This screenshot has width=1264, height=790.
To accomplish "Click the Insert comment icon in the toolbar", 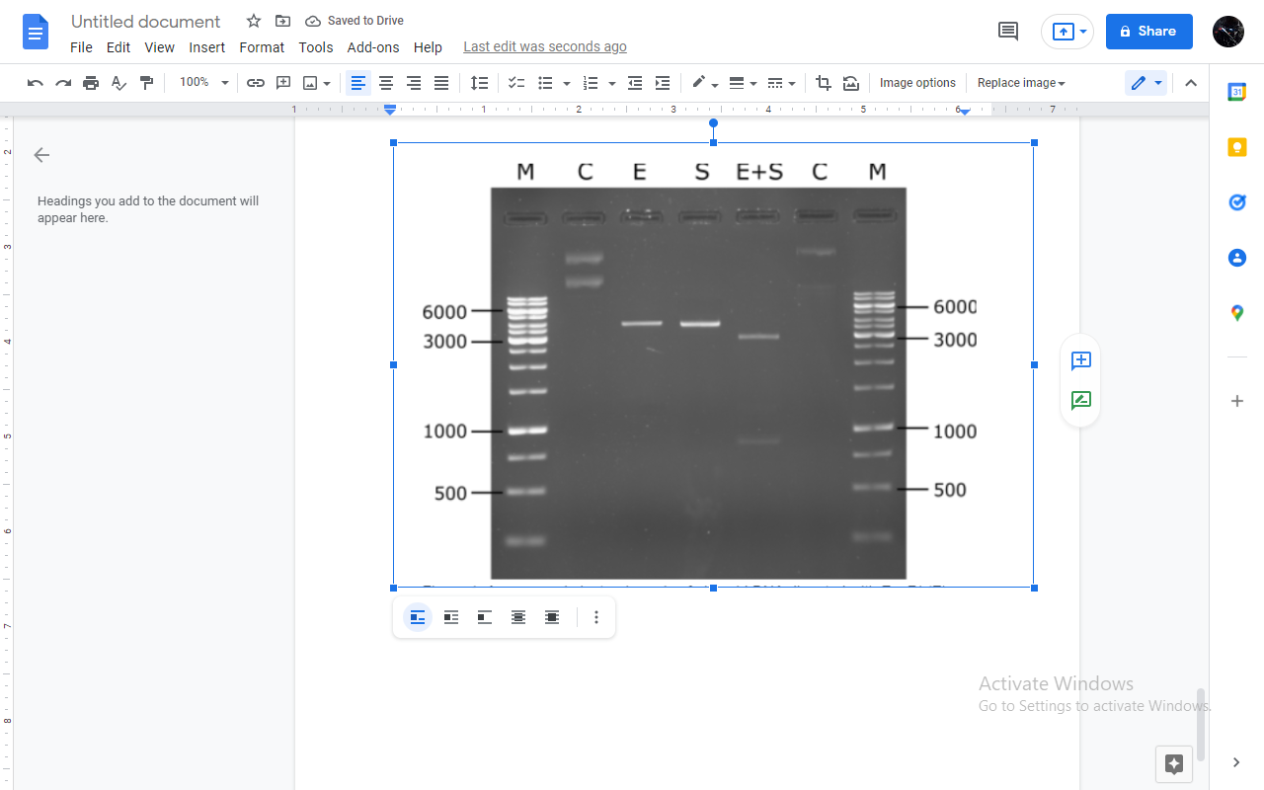I will 283,83.
